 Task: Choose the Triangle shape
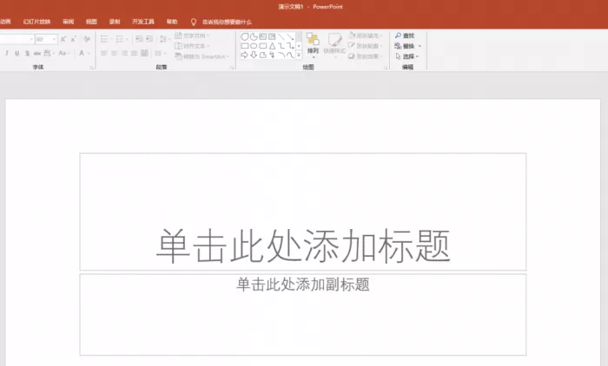pyautogui.click(x=272, y=46)
